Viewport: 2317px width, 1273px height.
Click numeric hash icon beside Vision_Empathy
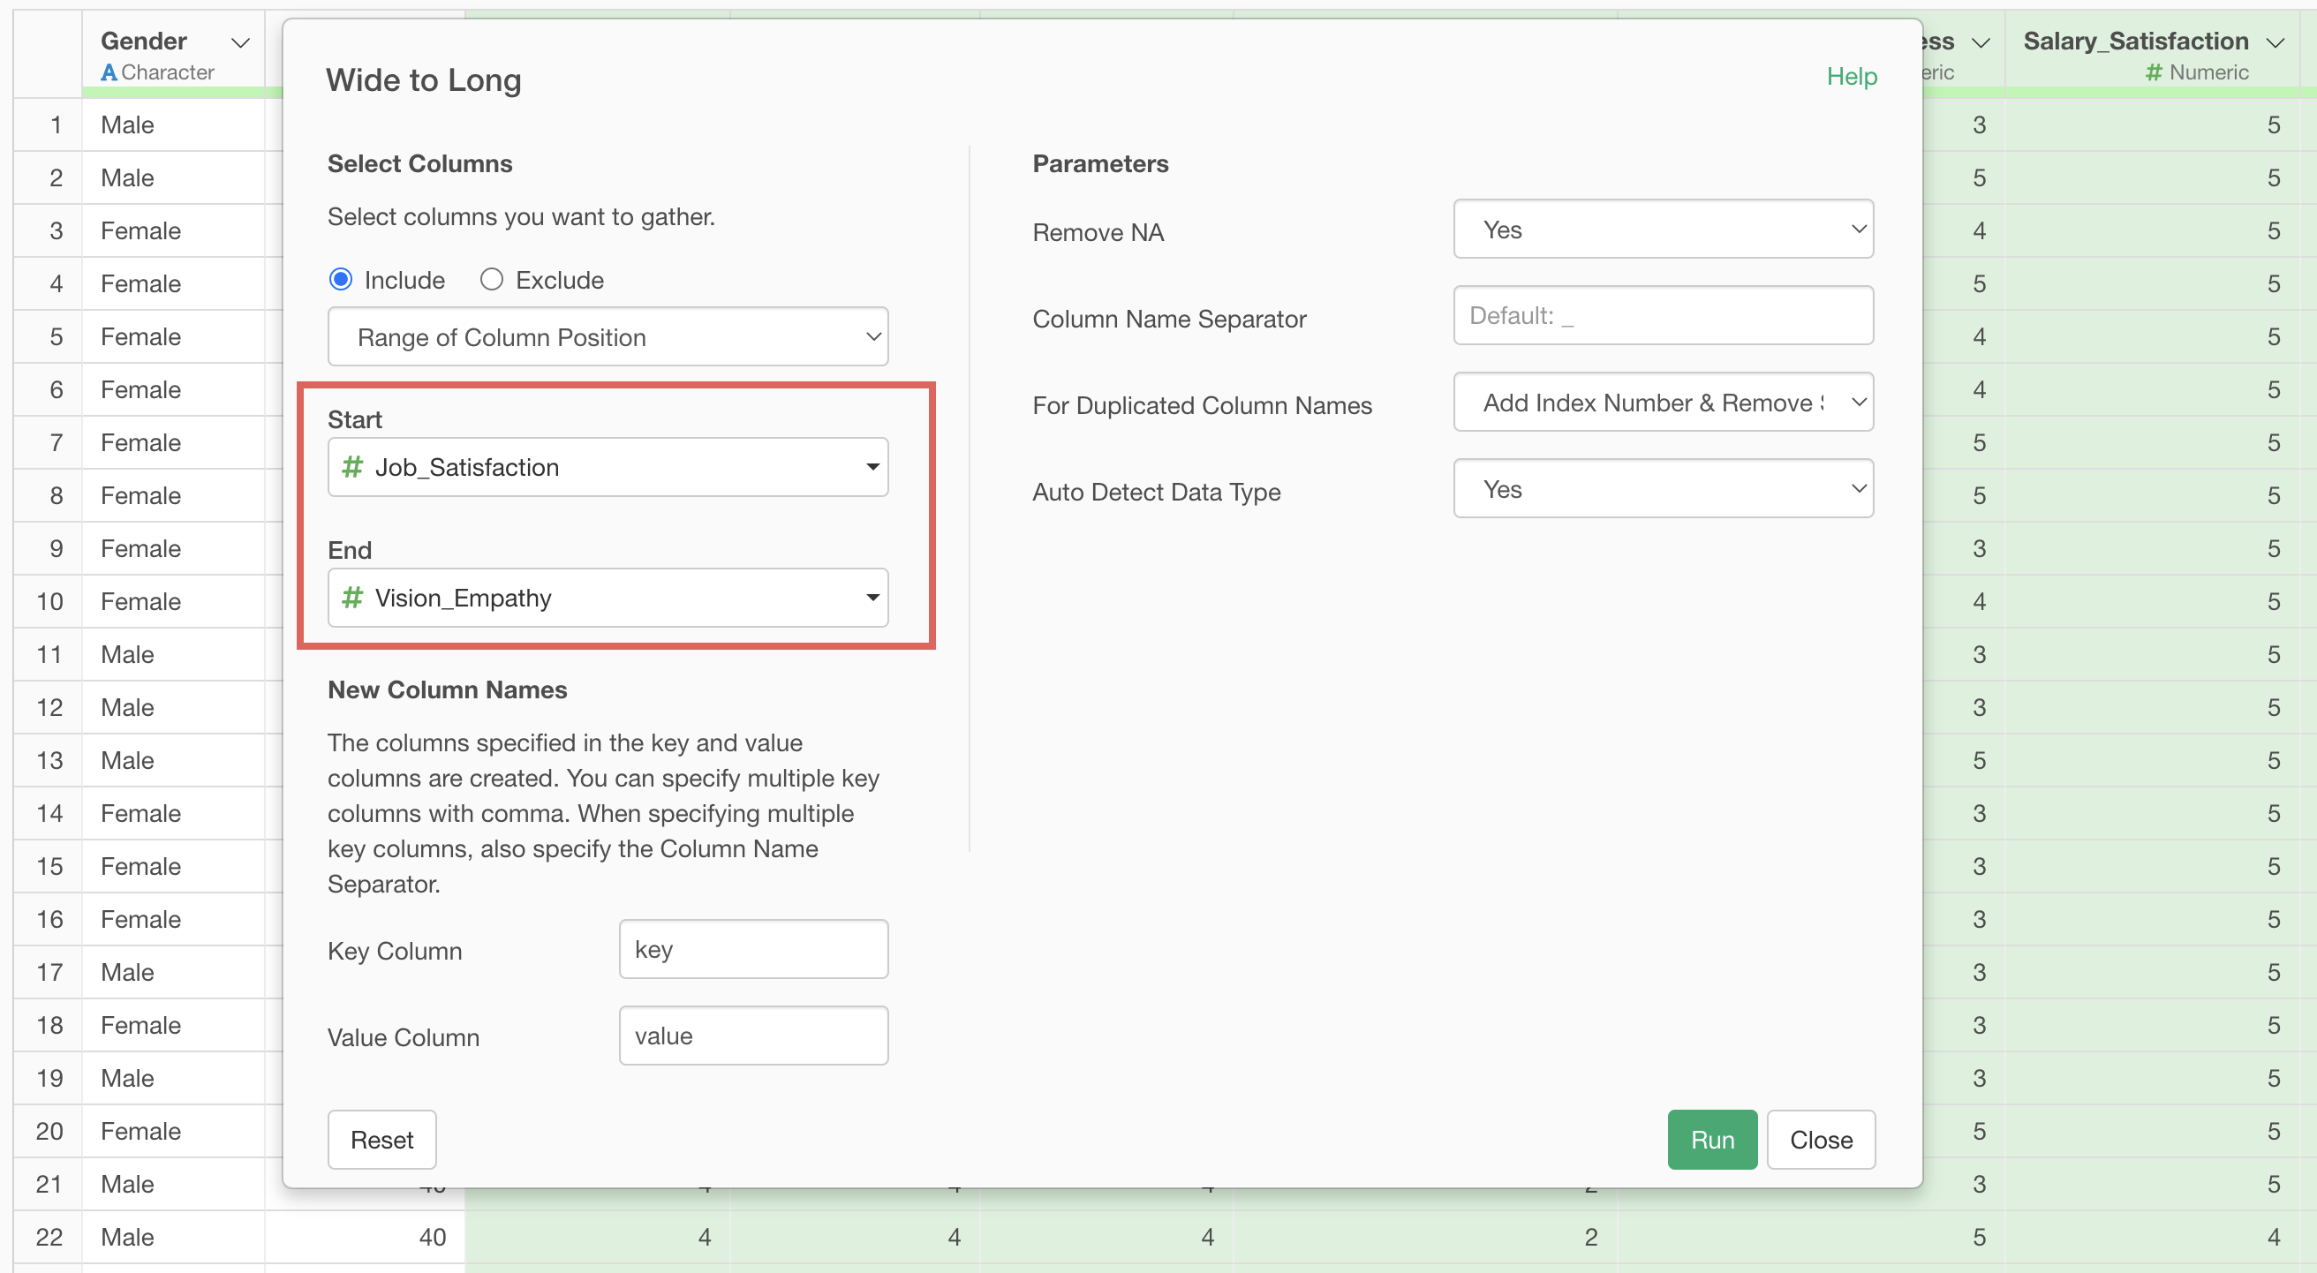(351, 597)
